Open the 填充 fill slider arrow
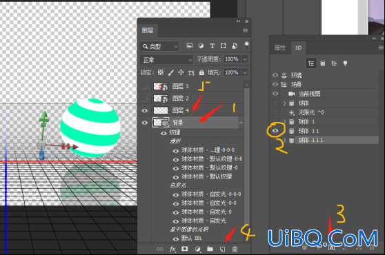Screen dimensions: 385x255 click(245, 72)
